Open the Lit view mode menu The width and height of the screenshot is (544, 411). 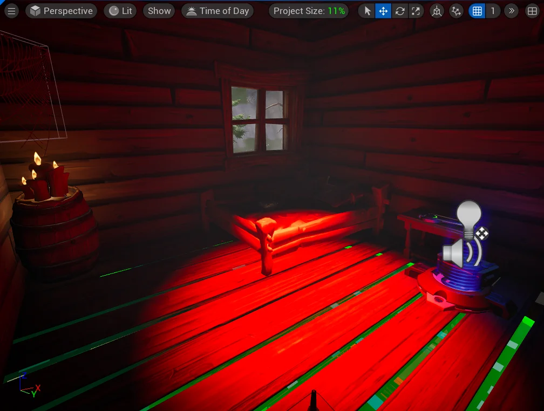(120, 11)
